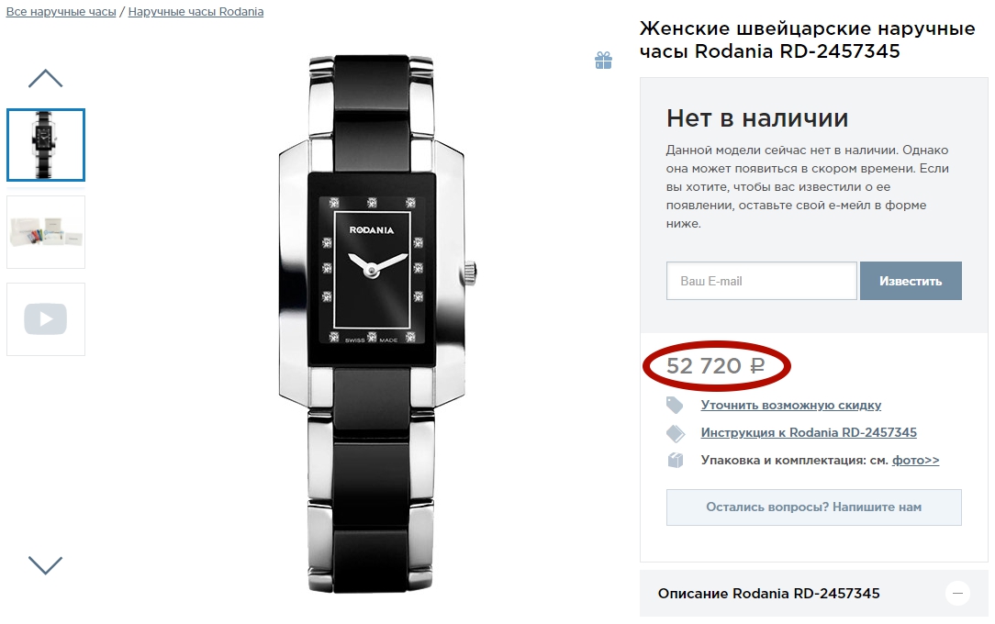Image resolution: width=995 pixels, height=624 pixels.
Task: Collapse the Описание Rodania RD-2457345 section
Action: (957, 594)
